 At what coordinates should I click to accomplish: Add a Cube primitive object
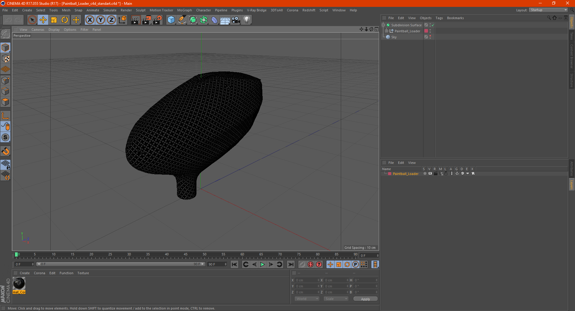click(171, 20)
